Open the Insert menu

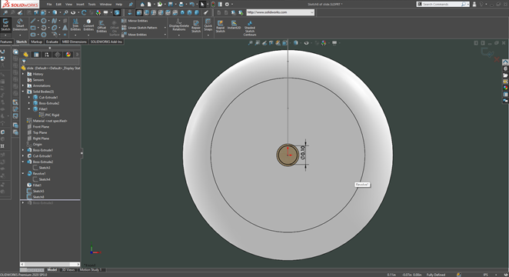tap(80, 4)
